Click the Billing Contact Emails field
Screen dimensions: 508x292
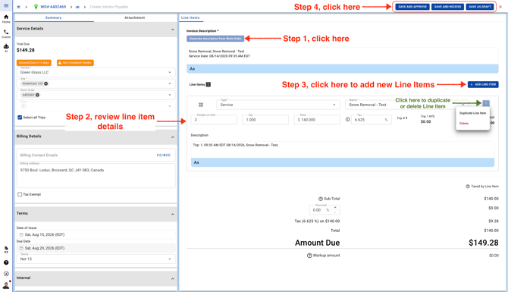tap(87, 155)
